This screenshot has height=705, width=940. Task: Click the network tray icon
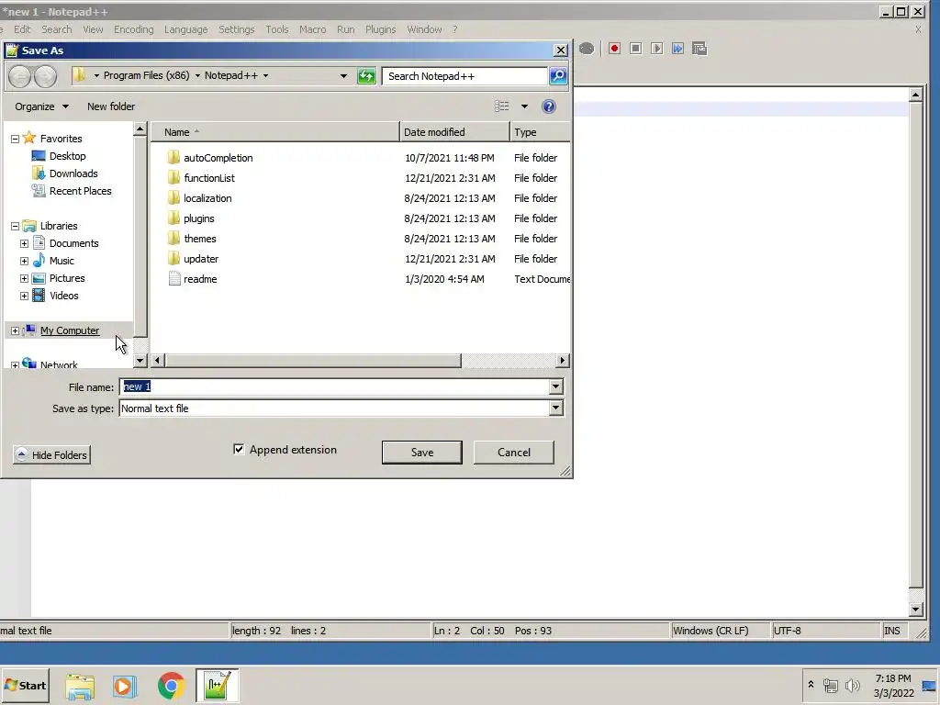(830, 685)
